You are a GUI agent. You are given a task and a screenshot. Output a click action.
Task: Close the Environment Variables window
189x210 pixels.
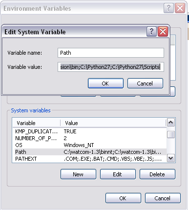tap(180, 8)
